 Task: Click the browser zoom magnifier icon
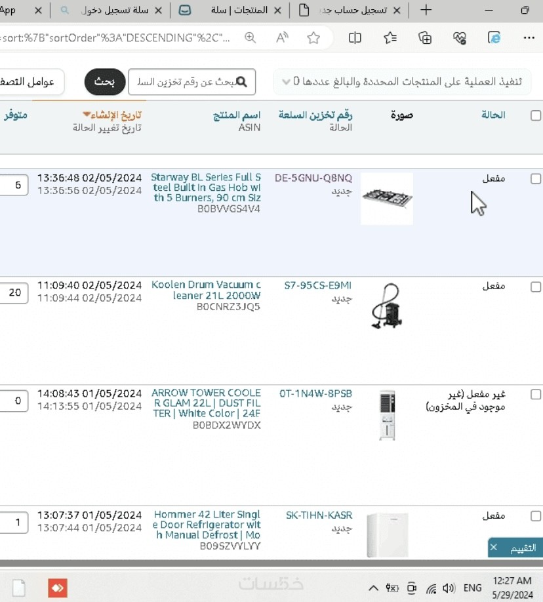[250, 37]
